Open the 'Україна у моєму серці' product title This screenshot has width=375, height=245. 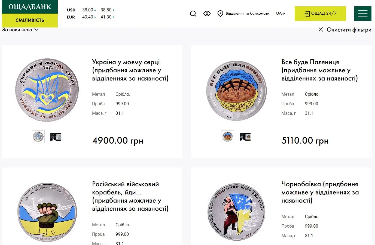[130, 70]
